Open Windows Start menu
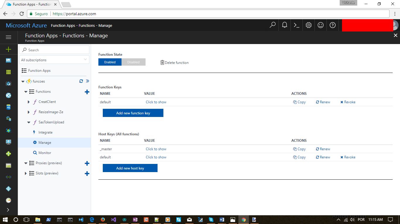The image size is (400, 224). [x=5, y=220]
